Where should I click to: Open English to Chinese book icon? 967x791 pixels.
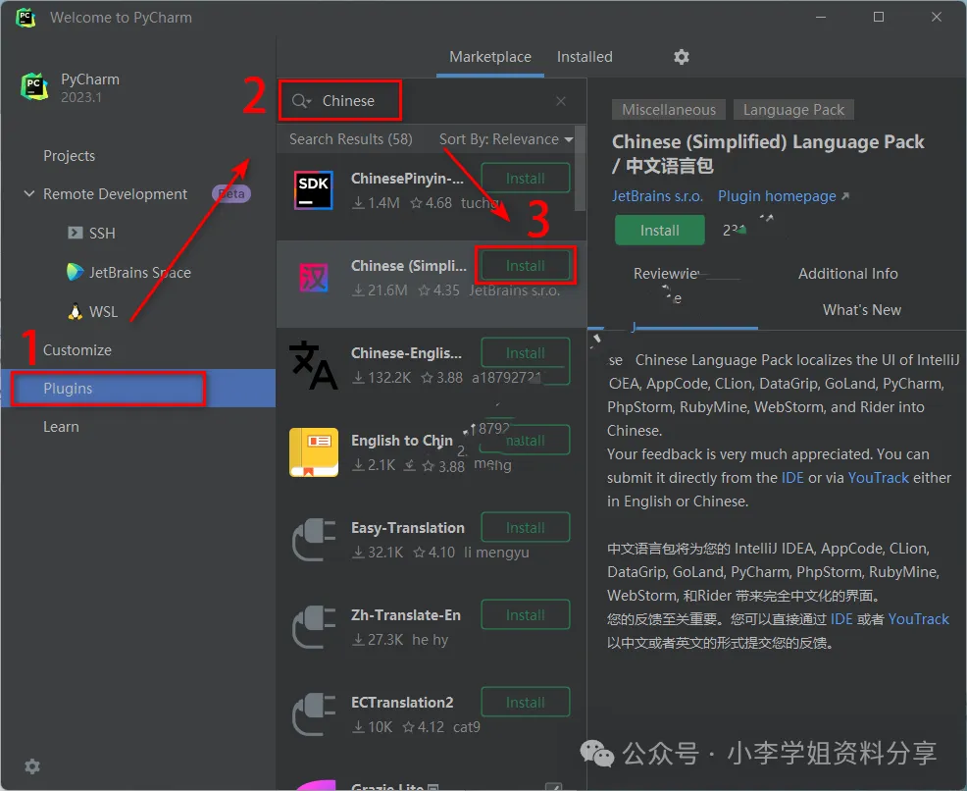(x=313, y=452)
